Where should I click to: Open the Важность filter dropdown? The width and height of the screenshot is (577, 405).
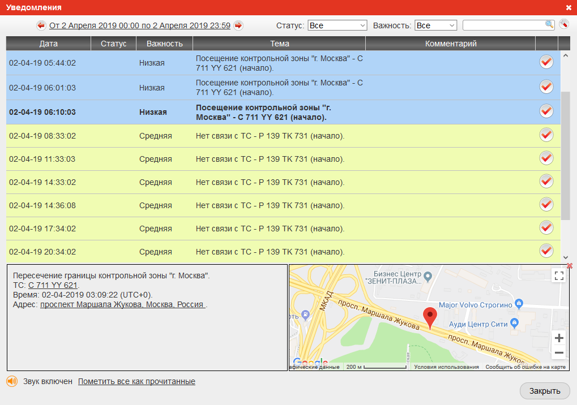(435, 25)
